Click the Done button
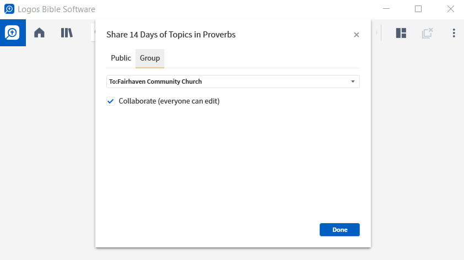Image resolution: width=464 pixels, height=260 pixels. 339,230
